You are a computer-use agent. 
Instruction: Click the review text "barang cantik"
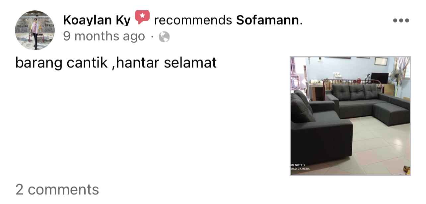coord(61,62)
